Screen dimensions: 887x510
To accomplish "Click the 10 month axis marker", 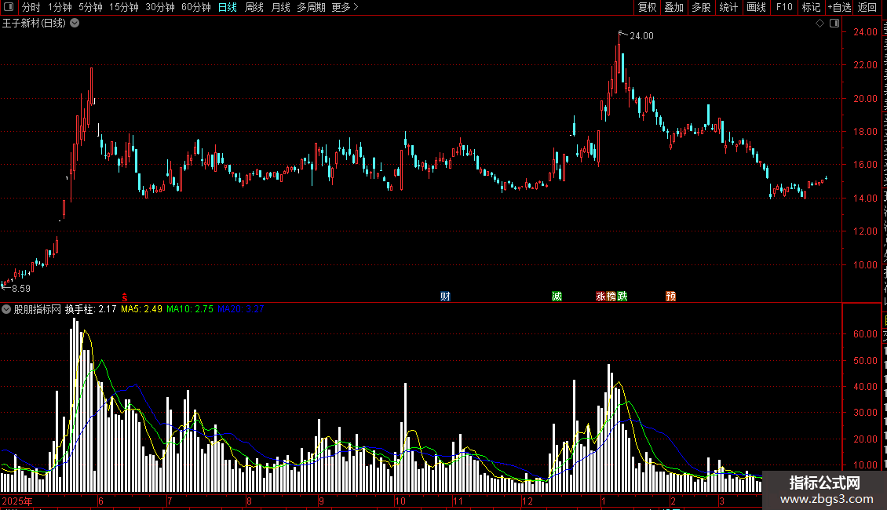I will coord(400,501).
